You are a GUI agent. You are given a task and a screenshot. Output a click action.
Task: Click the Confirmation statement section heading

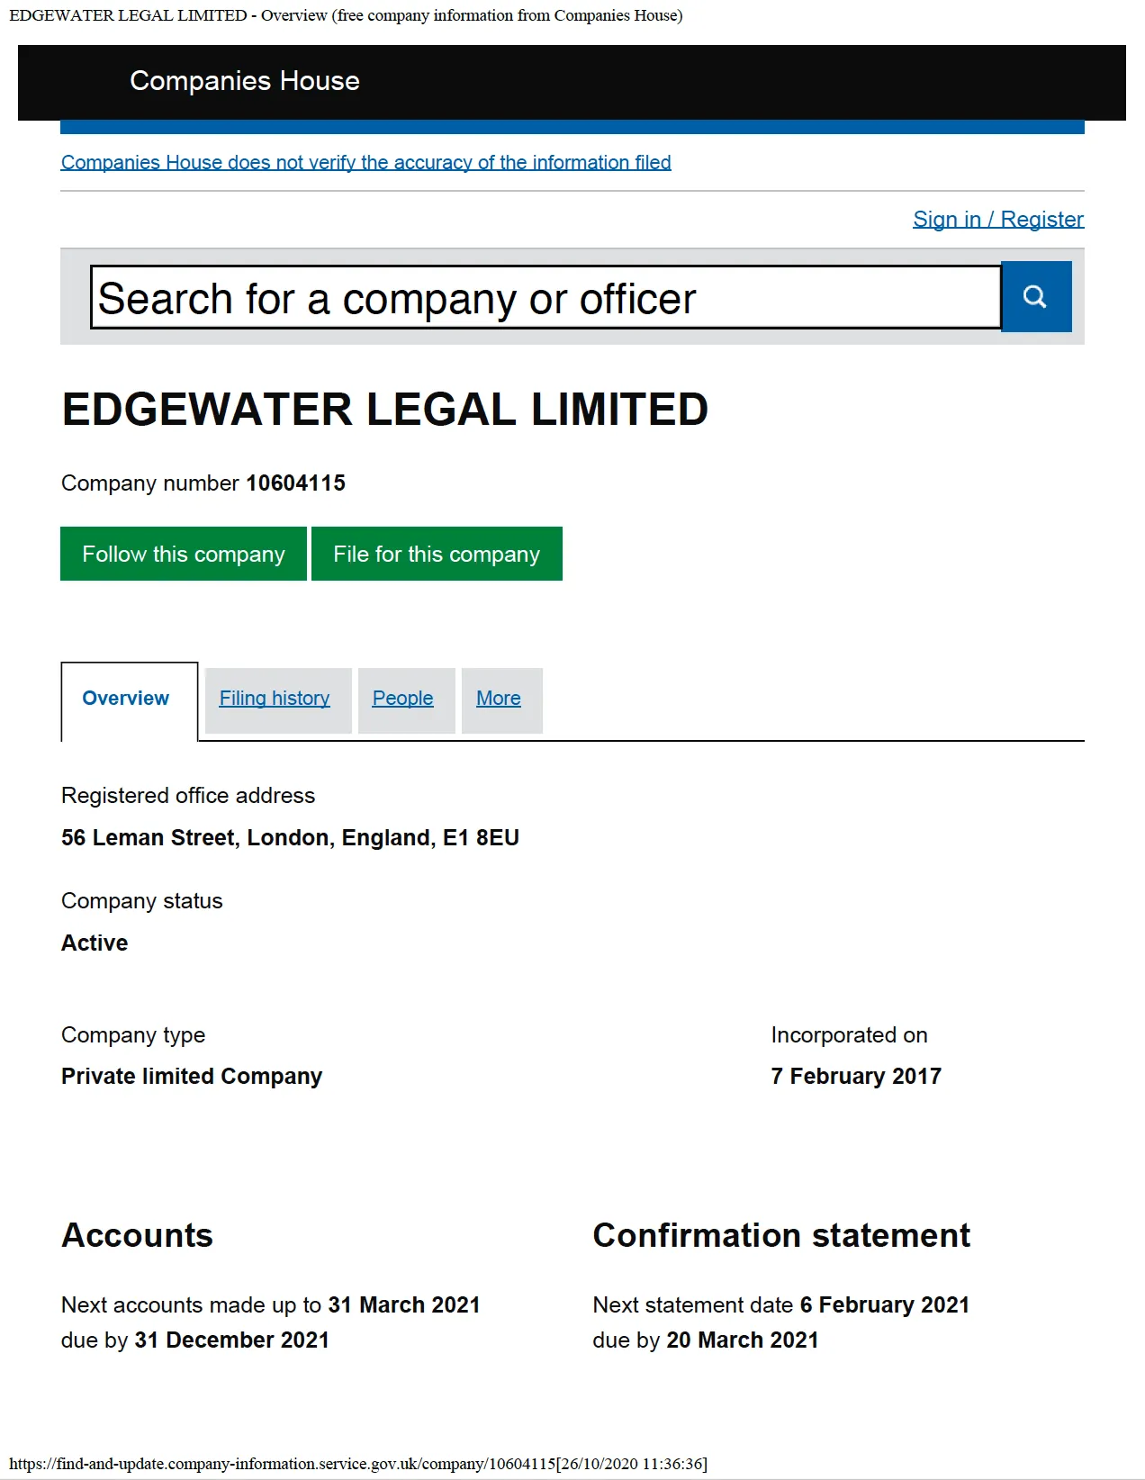point(781,1236)
